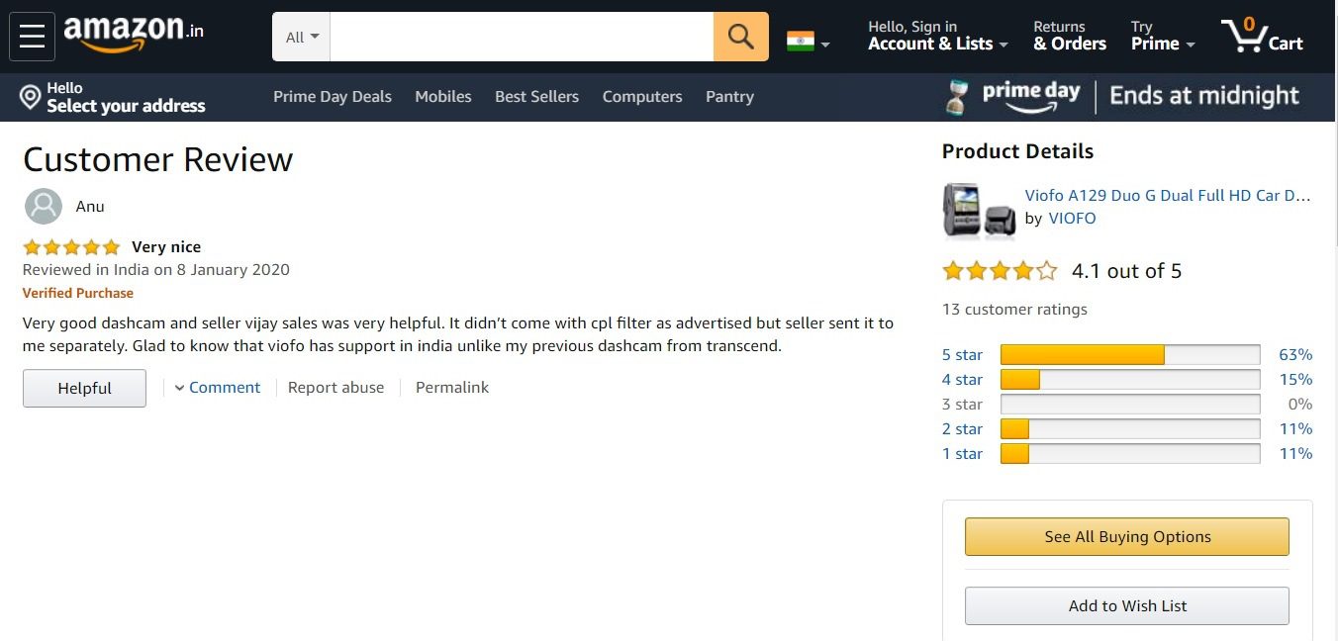Click See All Buying Options button

point(1126,537)
